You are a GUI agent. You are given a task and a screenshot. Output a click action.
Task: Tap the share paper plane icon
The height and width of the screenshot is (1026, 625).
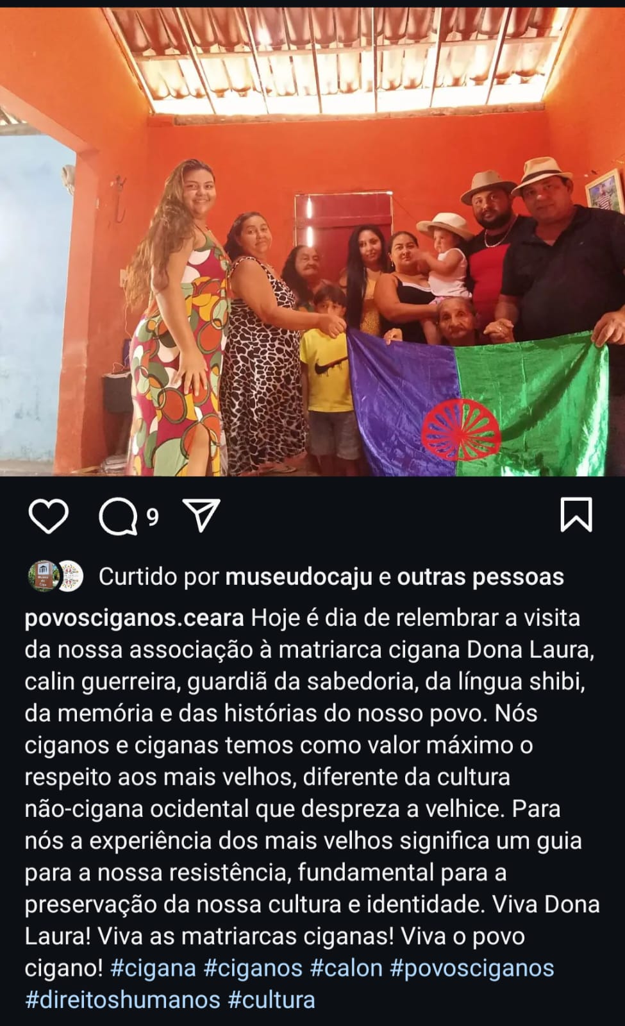203,515
